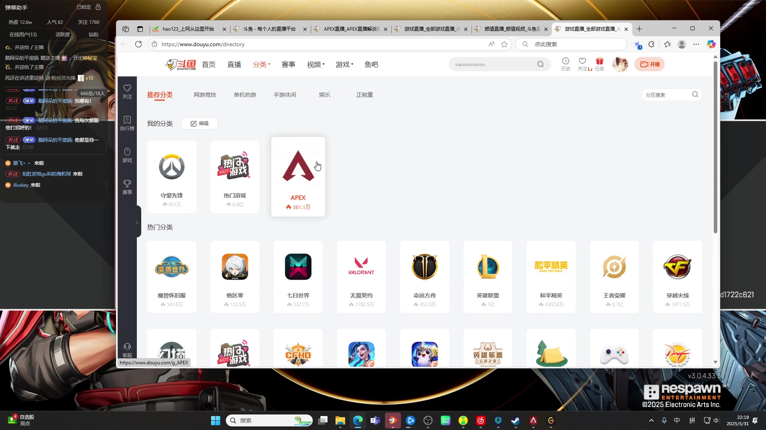Click the favorite star in address bar

tap(504, 44)
